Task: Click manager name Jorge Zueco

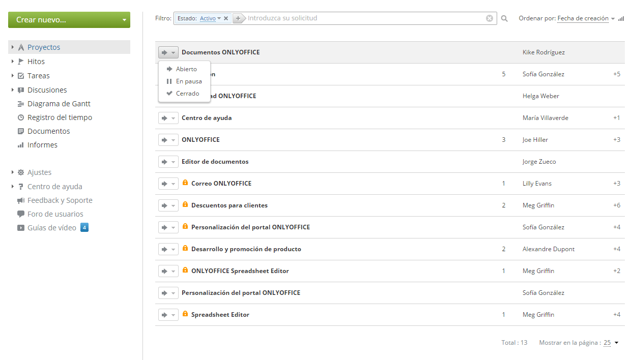Action: tap(539, 162)
